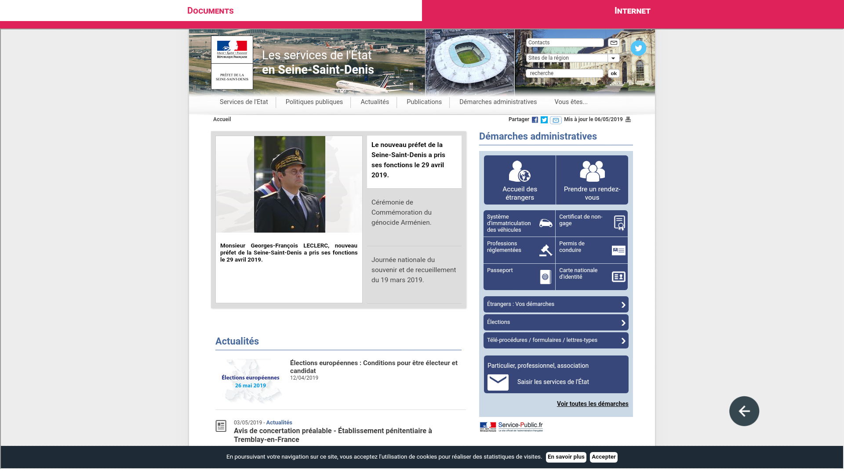Open Élections européennes conditions article link
This screenshot has height=474, width=844.
374,367
